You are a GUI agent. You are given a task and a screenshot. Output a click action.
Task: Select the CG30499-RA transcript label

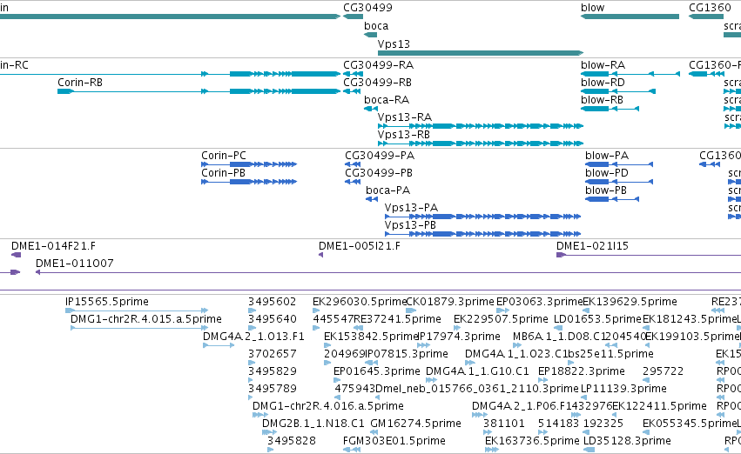[x=378, y=64]
